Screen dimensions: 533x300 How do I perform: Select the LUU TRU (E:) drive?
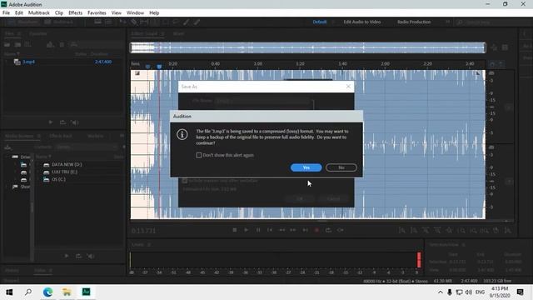[65, 172]
